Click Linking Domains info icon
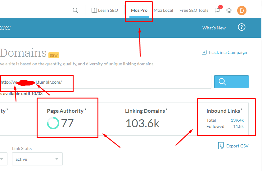Image resolution: width=262 pixels, height=171 pixels. tap(167, 109)
